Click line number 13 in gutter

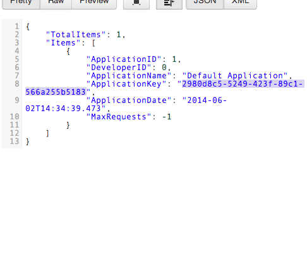click(15, 142)
